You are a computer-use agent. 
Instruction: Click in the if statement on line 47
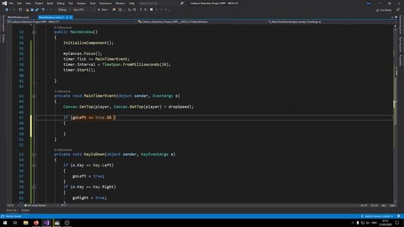coord(90,118)
